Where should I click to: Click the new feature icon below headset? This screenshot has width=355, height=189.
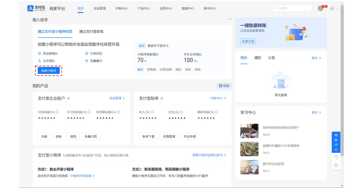[x=336, y=165]
